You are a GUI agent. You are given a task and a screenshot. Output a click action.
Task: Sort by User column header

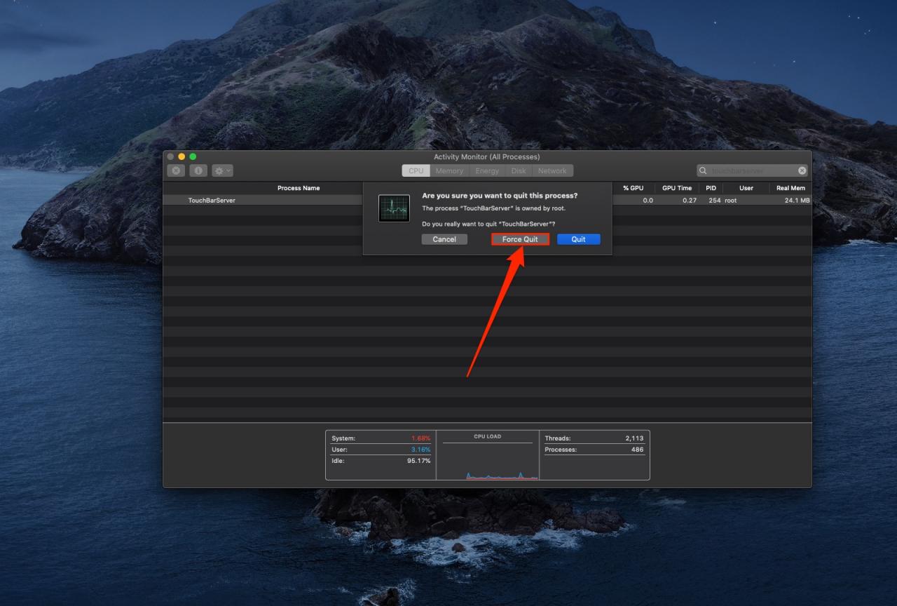pos(746,188)
